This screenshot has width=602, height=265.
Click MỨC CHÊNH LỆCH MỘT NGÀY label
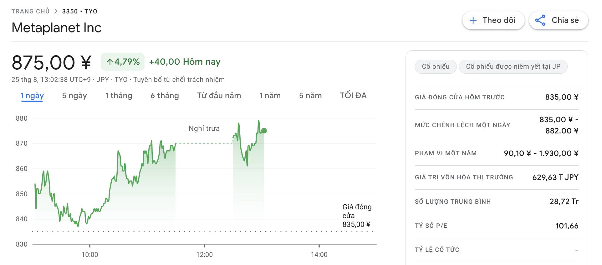point(462,125)
